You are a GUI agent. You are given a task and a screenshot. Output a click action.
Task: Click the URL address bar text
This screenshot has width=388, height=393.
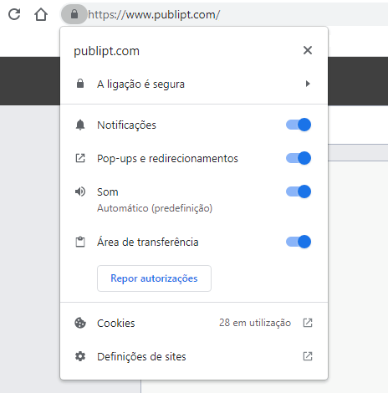[x=154, y=14]
